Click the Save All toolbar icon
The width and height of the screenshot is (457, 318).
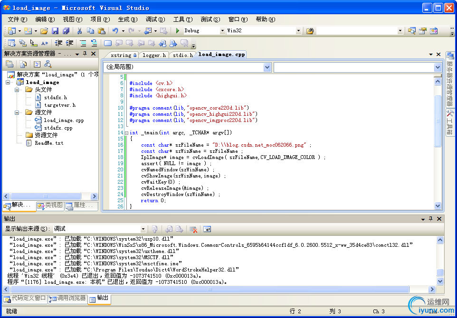[66, 30]
